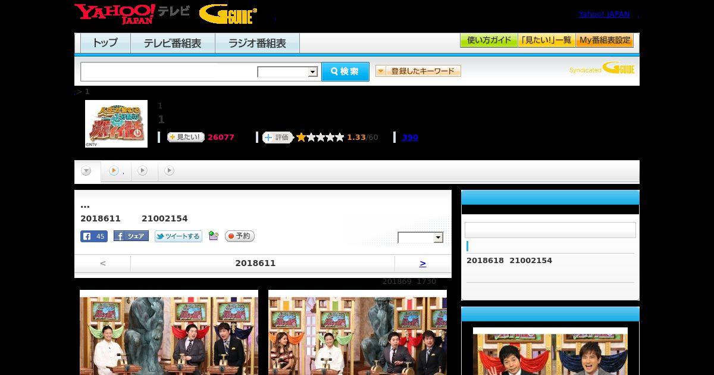Click the ツイートする Twitter button
This screenshot has height=375, width=714.
tap(178, 236)
